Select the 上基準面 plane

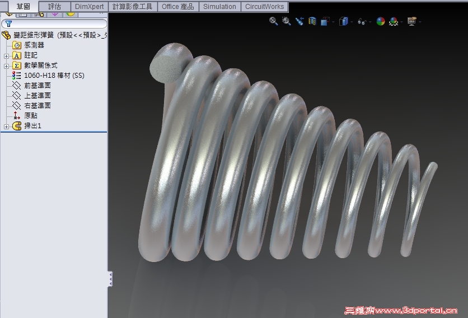(38, 96)
